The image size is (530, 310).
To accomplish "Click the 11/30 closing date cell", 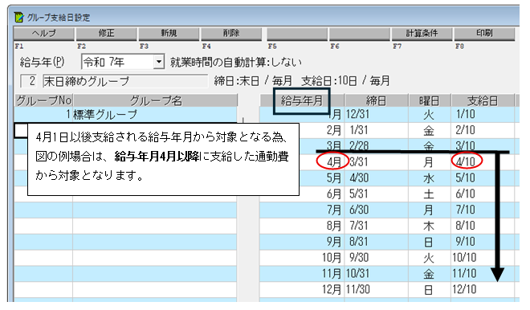I will [x=376, y=289].
